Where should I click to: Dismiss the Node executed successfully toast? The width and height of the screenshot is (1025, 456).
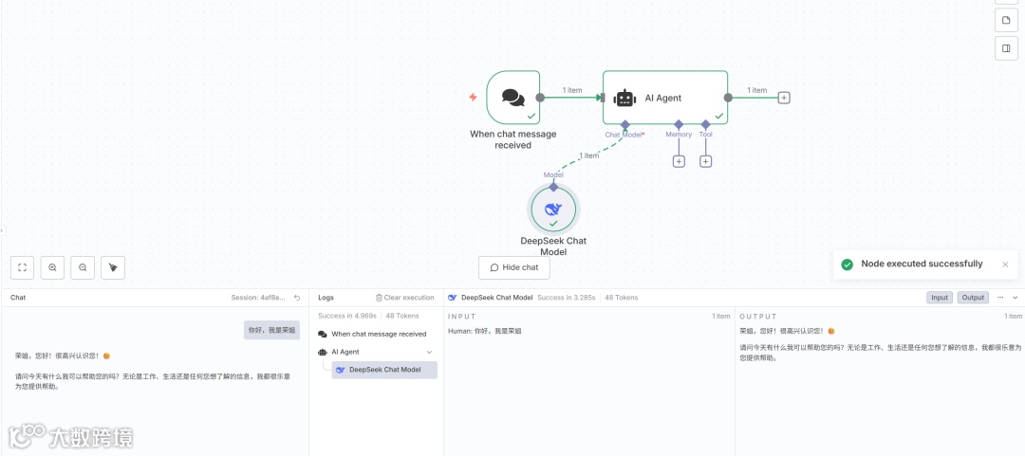point(1005,264)
